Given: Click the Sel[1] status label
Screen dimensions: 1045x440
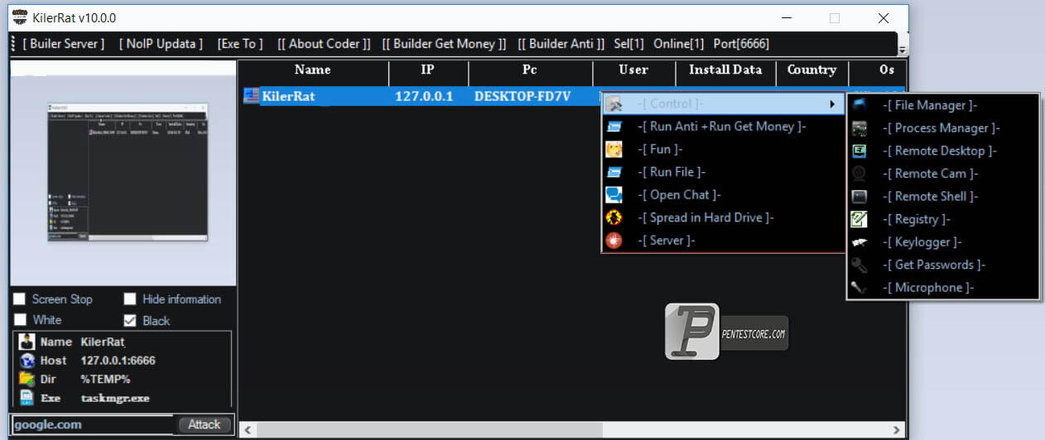Looking at the screenshot, I should click(x=629, y=44).
